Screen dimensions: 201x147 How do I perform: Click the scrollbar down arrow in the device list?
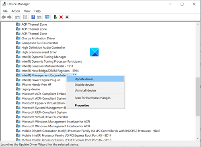pos(197,139)
